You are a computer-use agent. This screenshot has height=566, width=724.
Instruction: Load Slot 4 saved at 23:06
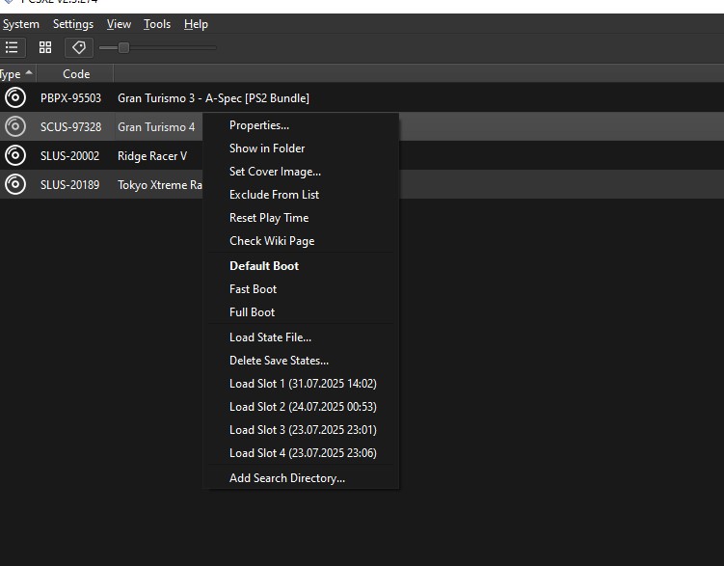(301, 452)
